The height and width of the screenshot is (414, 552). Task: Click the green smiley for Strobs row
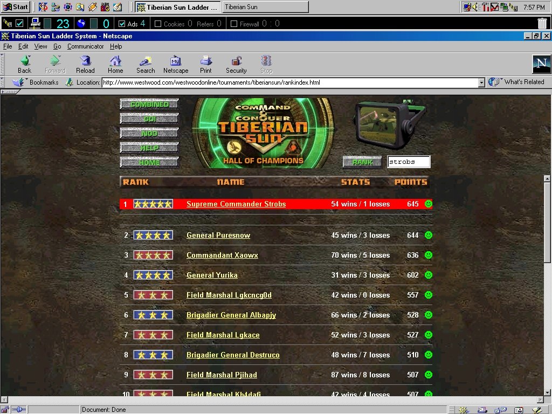point(428,204)
